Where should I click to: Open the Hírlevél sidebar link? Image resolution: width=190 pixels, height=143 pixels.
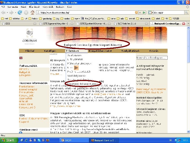click(x=23, y=101)
